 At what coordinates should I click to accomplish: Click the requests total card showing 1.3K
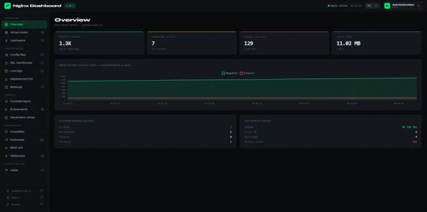point(99,43)
